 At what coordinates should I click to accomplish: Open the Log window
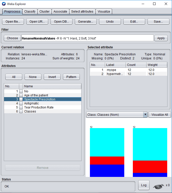[x=144, y=185]
